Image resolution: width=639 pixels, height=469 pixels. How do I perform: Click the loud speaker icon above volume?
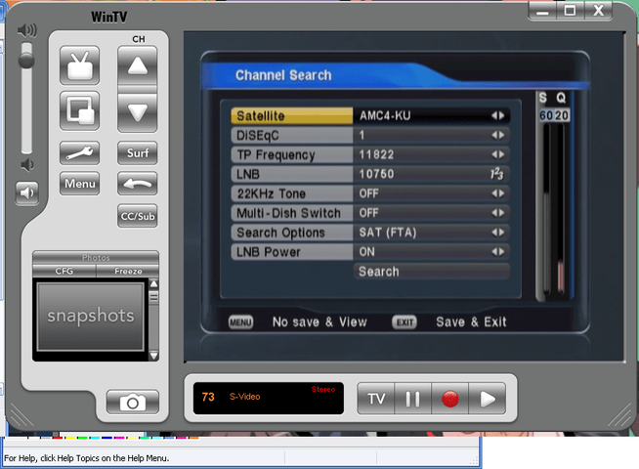27,30
